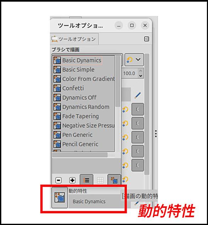Click the Pen Generic entry's icon
This screenshot has width=208, height=225.
point(57,135)
